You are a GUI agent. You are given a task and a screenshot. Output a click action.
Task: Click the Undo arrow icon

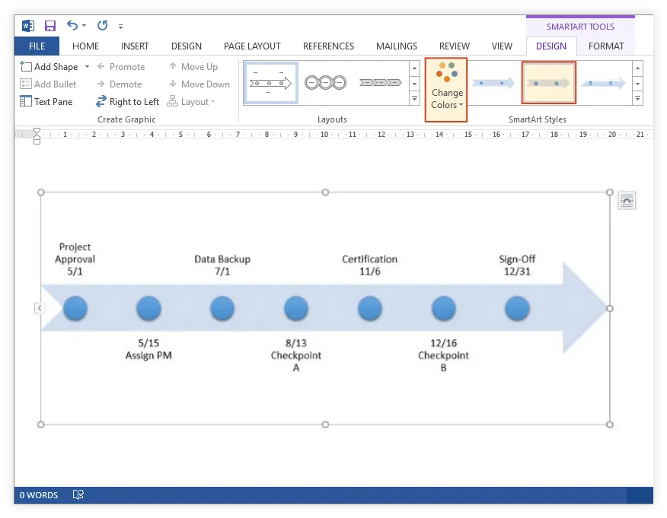click(x=72, y=26)
